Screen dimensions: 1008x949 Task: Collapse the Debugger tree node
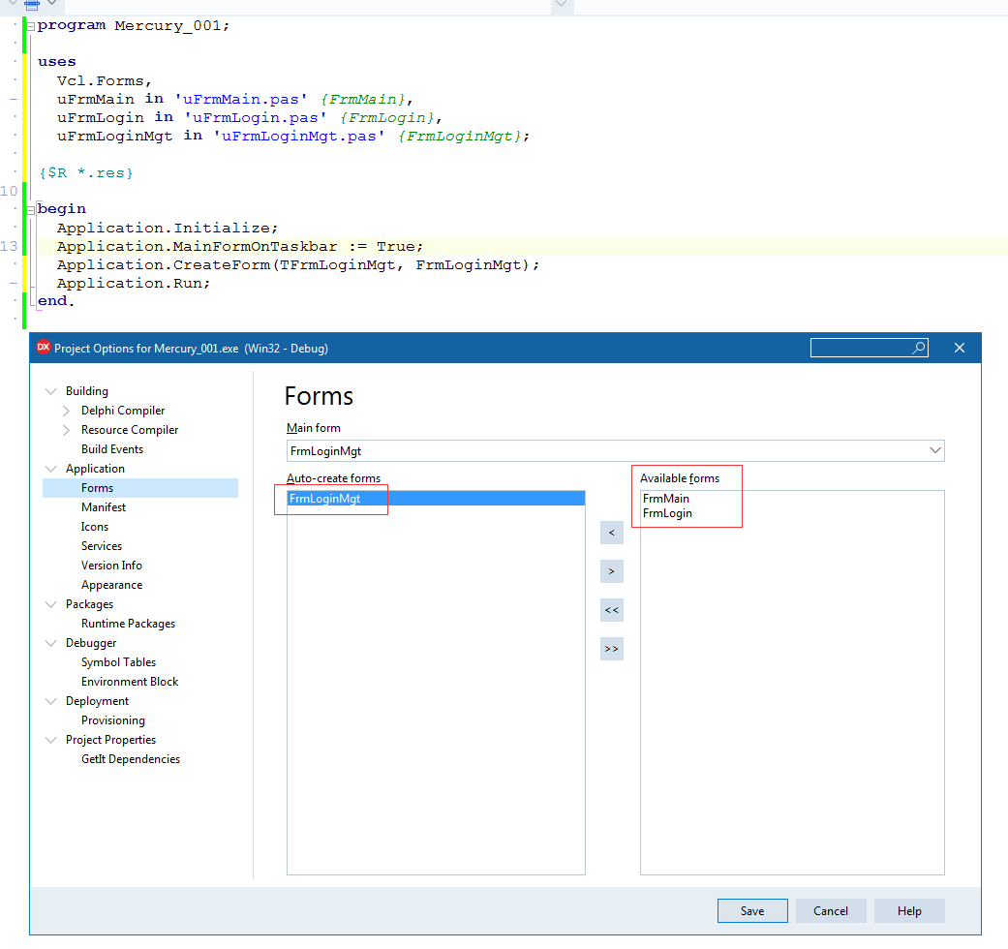click(x=50, y=643)
